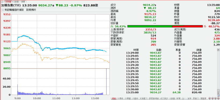The width and height of the screenshot is (220, 100).
Task: Click the 內盤量 value 475
Action: tap(217, 33)
